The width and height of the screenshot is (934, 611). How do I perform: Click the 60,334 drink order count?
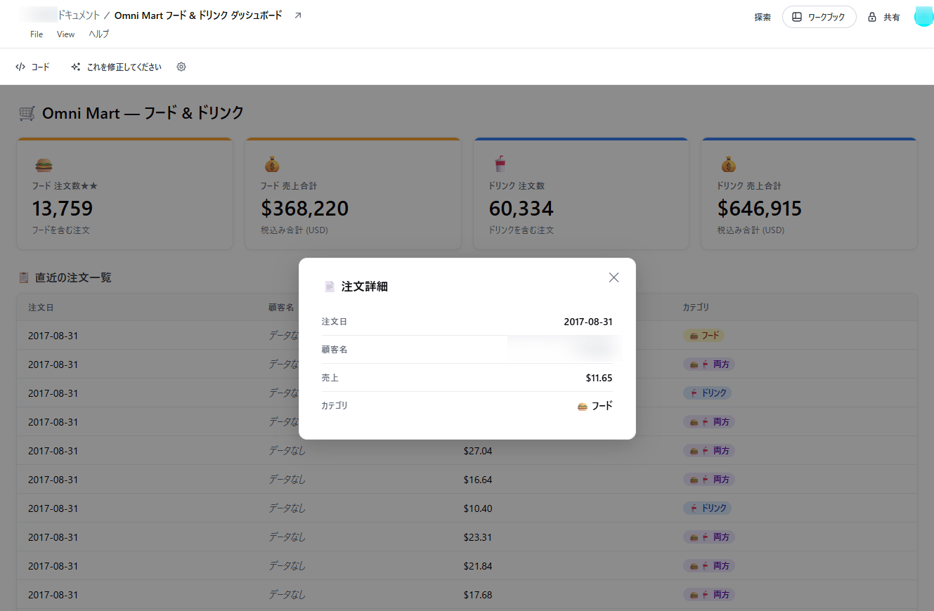521,209
